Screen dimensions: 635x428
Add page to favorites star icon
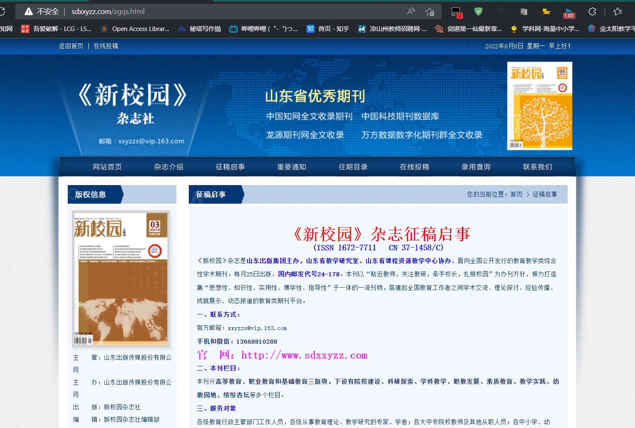coord(430,12)
